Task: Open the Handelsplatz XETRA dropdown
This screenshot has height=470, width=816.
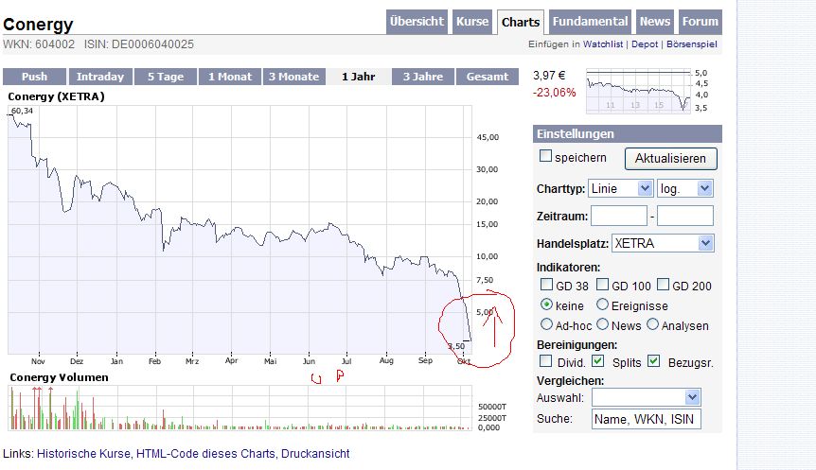Action: tap(663, 243)
